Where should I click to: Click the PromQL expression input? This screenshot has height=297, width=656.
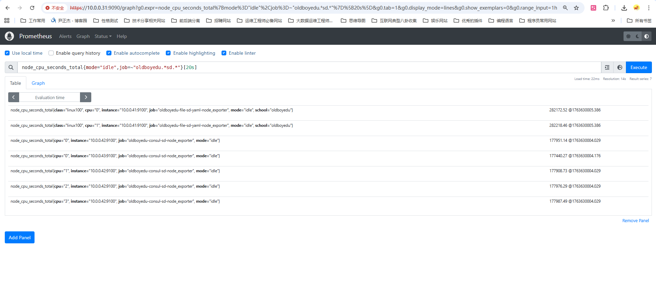(x=309, y=67)
